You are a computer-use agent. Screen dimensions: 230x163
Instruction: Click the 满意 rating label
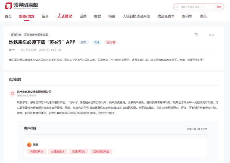[x=36, y=145]
